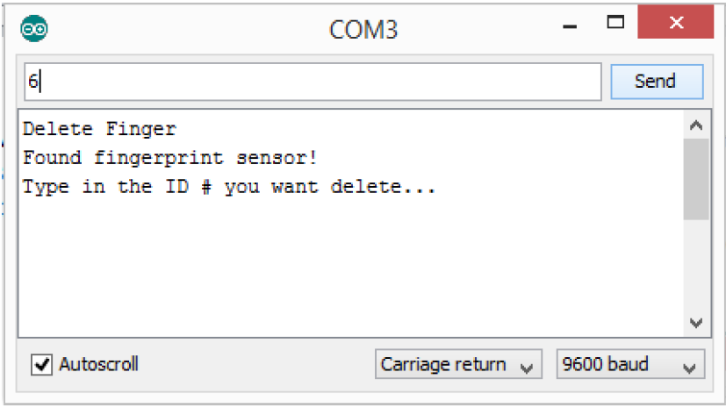Screen dimensions: 726x408
Task: Click the 'Type in the ID #' prompt line
Action: tap(229, 188)
